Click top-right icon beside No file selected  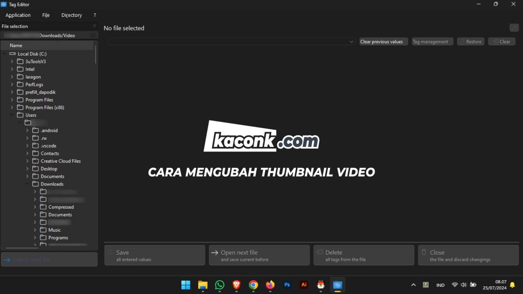point(514,28)
